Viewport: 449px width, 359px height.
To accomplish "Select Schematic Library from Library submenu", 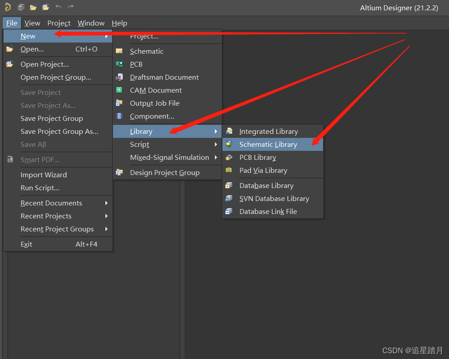I will click(x=268, y=145).
